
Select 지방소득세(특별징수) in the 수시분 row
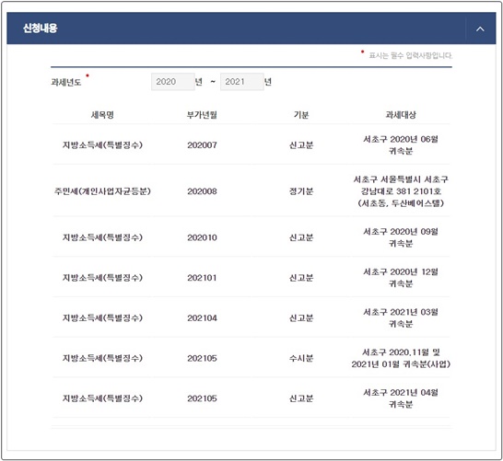[102, 358]
